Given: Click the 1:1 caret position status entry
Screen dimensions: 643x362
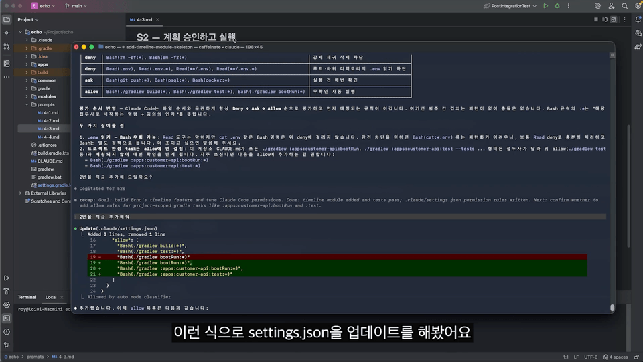Looking at the screenshot, I should pos(565,357).
